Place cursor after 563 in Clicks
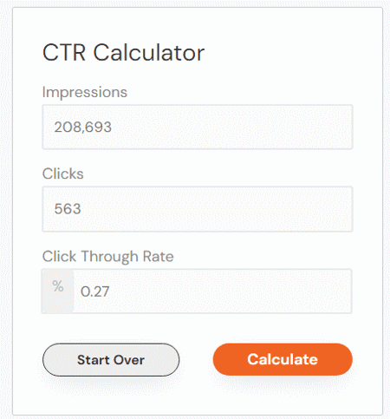390x419 pixels. pos(81,209)
